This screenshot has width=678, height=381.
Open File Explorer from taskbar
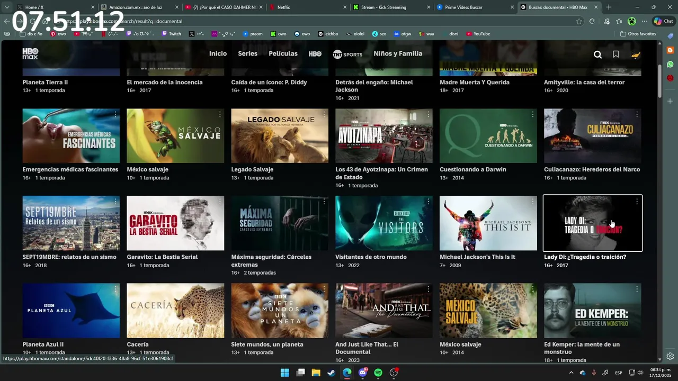point(316,373)
